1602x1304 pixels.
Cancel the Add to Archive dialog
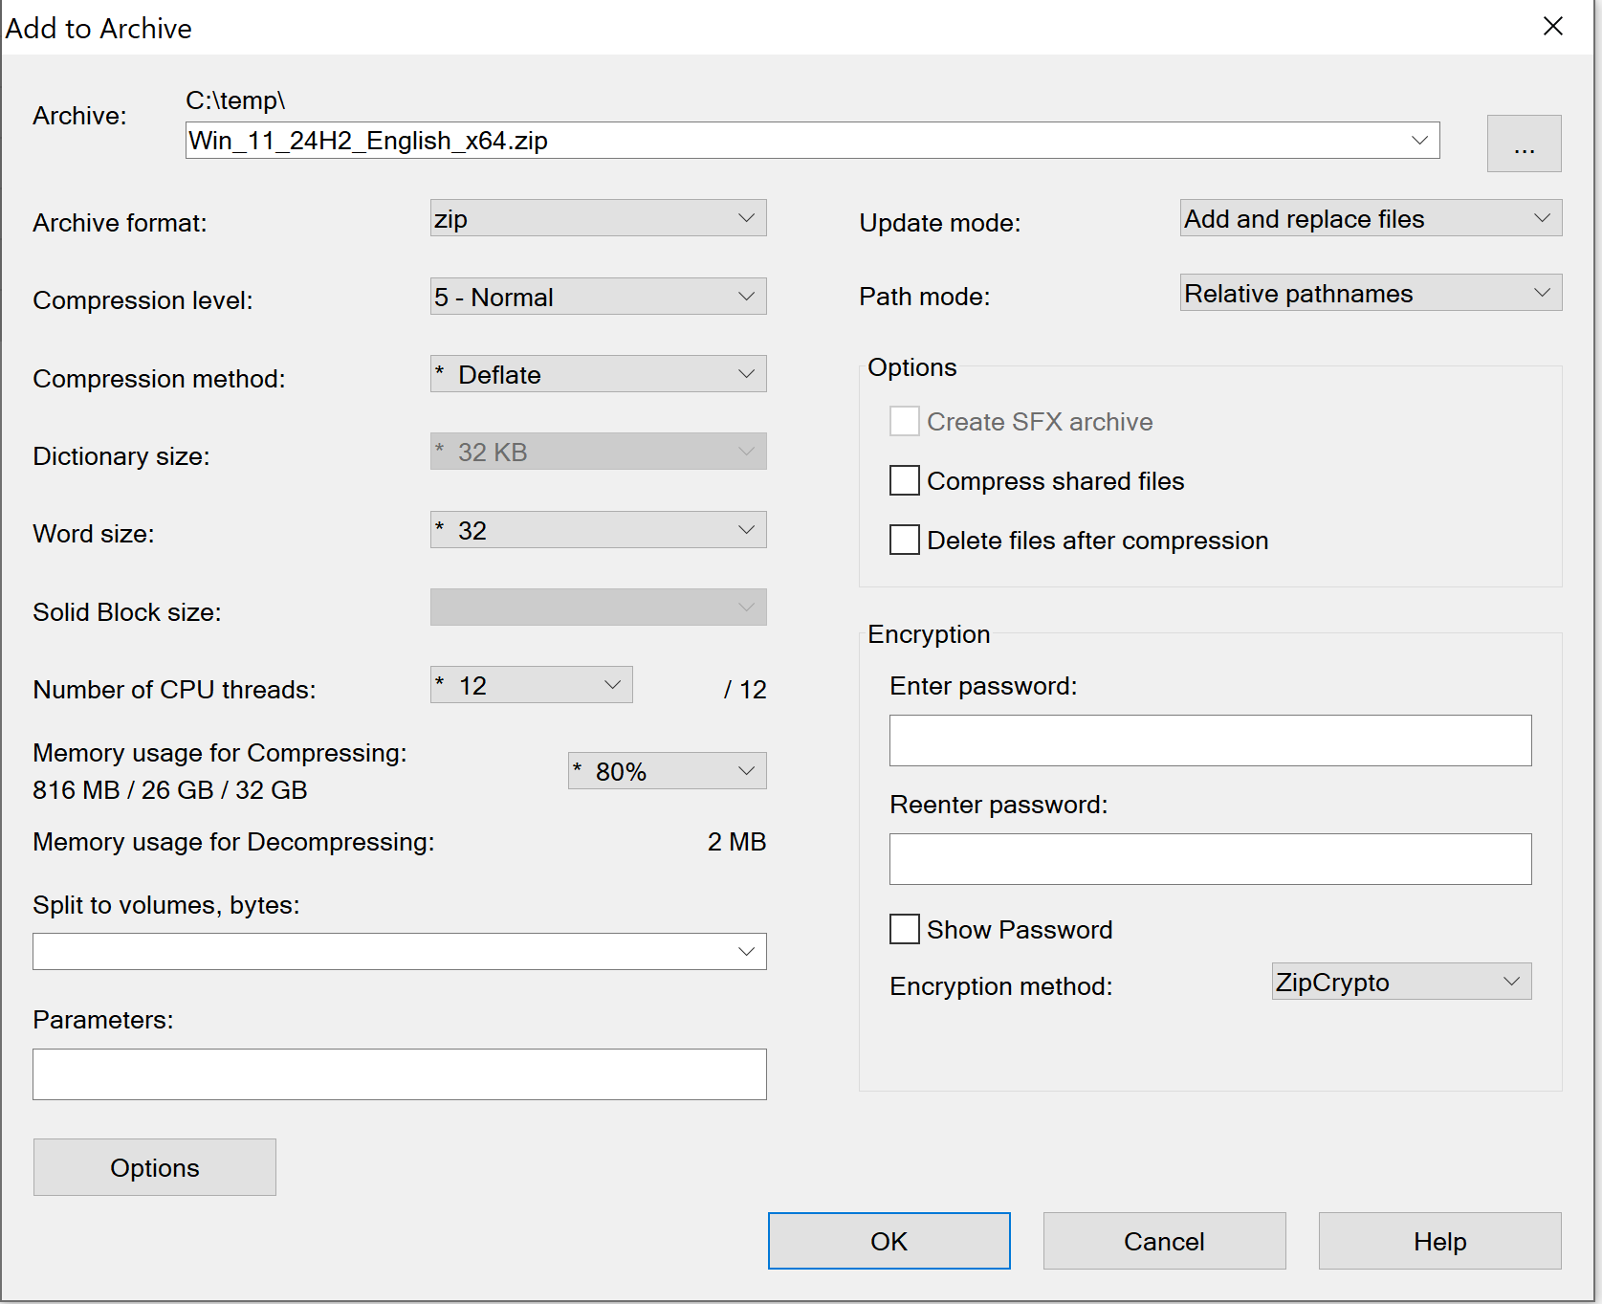tap(1163, 1241)
